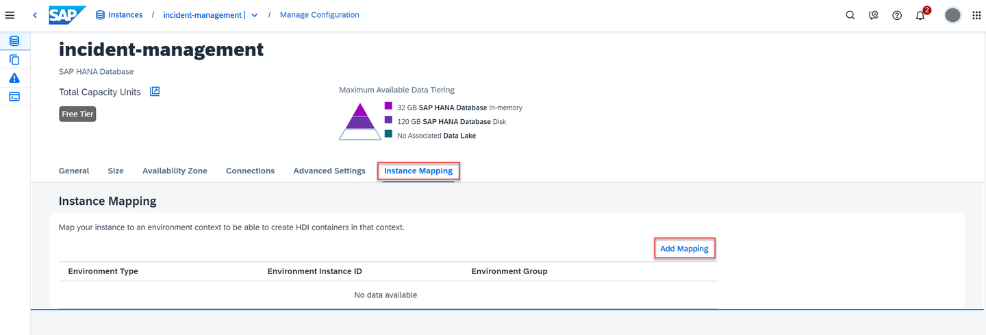Select the Instance Mapping tab
Image resolution: width=986 pixels, height=335 pixels.
(x=418, y=171)
